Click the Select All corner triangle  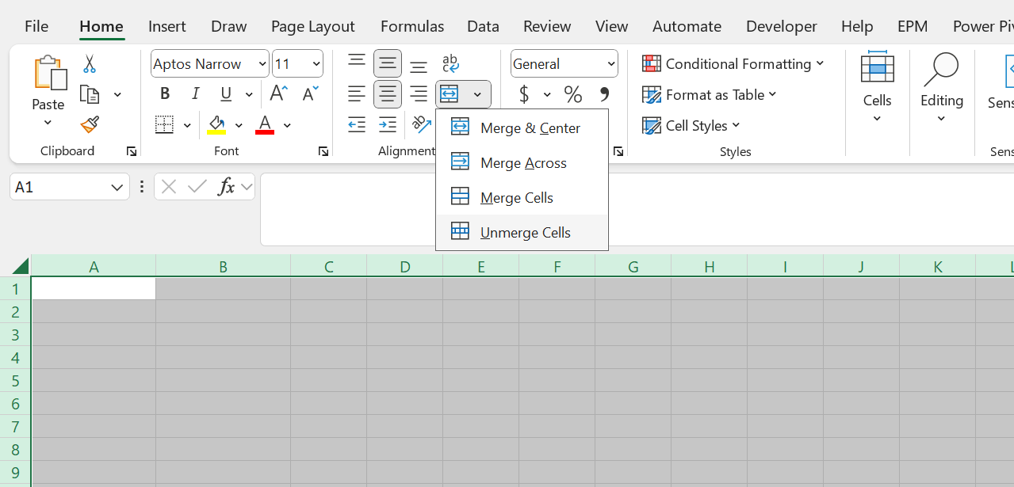click(x=21, y=265)
